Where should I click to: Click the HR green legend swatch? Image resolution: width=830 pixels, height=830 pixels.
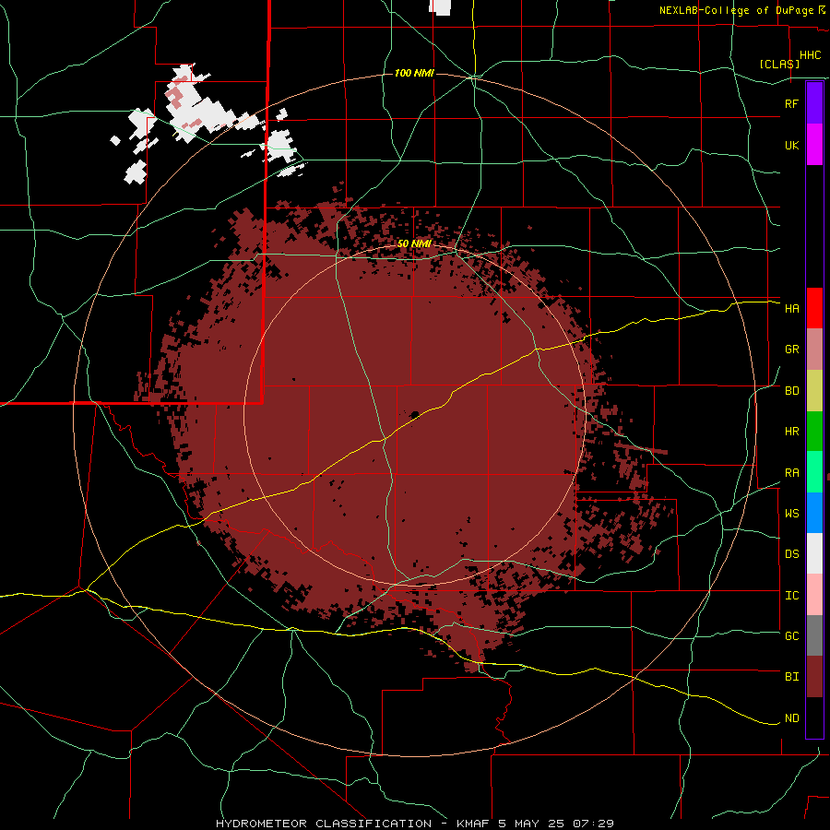pos(814,432)
